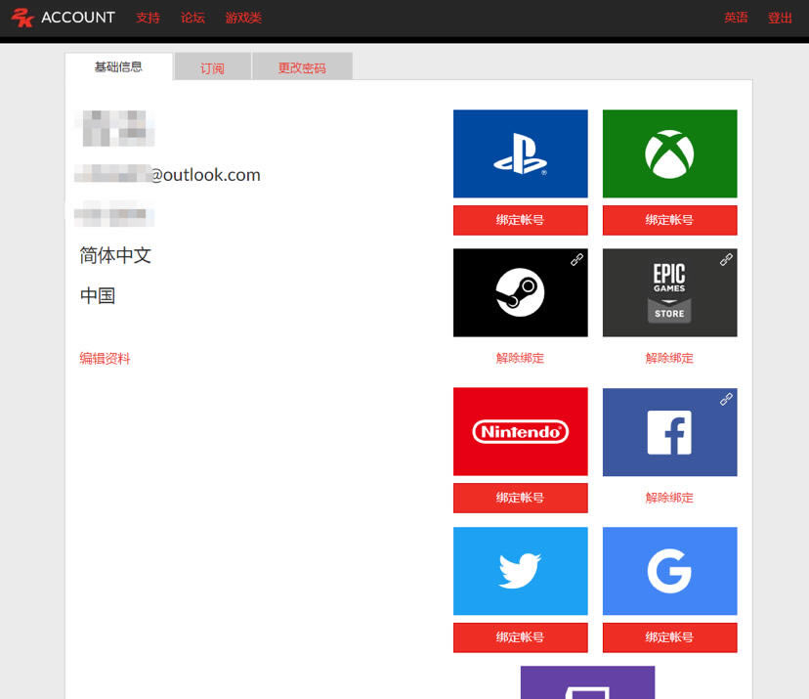The width and height of the screenshot is (809, 699).
Task: Unlink Epic Games via 解除绑定
Action: [669, 358]
